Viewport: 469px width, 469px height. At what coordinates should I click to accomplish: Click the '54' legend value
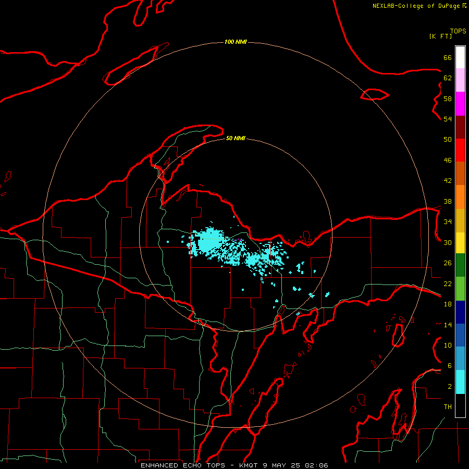tap(448, 119)
